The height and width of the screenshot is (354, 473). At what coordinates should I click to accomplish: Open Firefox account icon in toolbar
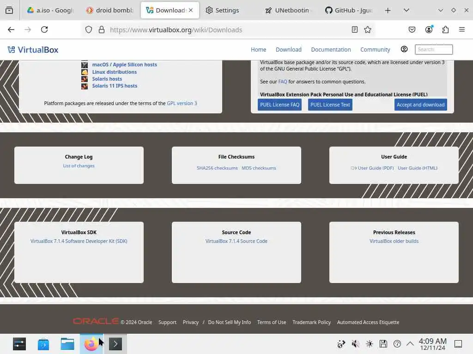pyautogui.click(x=429, y=29)
